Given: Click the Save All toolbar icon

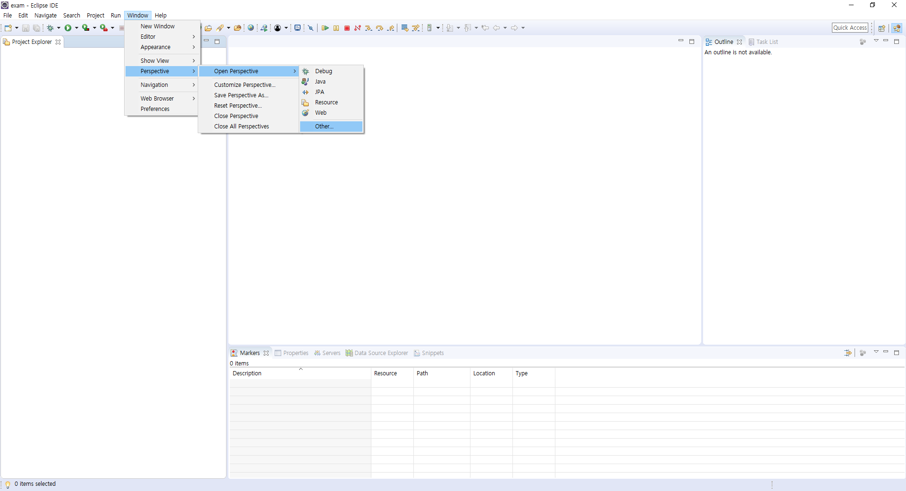Looking at the screenshot, I should tap(36, 28).
